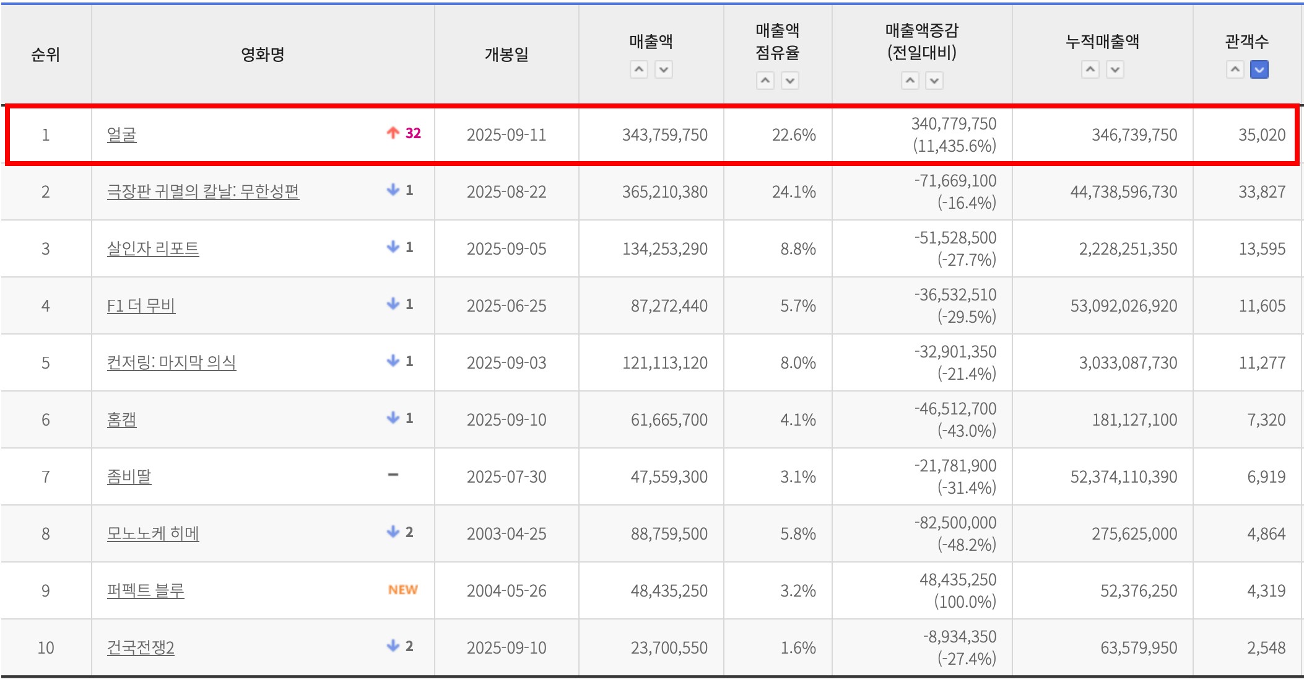Open 좀비딸 movie link
This screenshot has height=679, width=1304.
(129, 476)
